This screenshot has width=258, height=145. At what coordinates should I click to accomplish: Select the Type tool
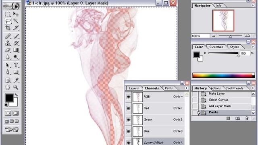(16, 65)
